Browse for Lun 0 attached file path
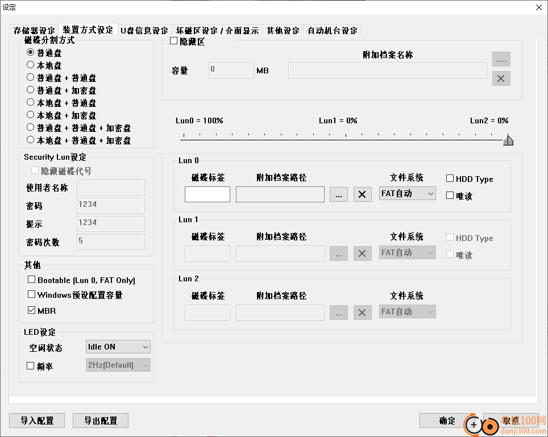The width and height of the screenshot is (548, 437). [x=338, y=194]
